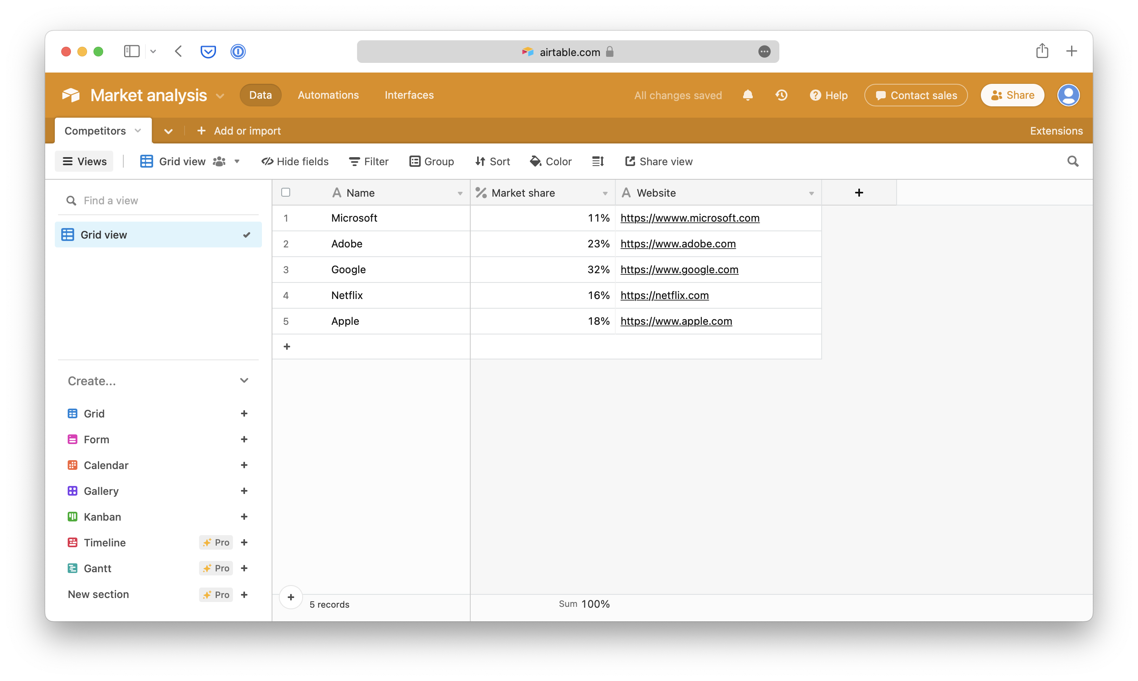The width and height of the screenshot is (1138, 681).
Task: Open the apple.com website link
Action: click(676, 321)
